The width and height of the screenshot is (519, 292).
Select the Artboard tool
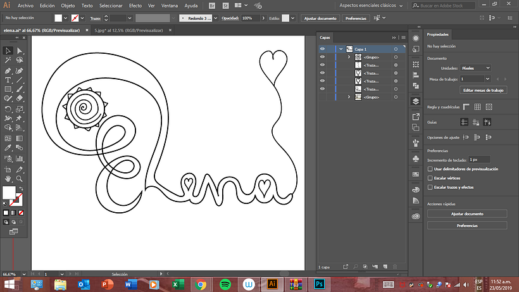tap(8, 170)
